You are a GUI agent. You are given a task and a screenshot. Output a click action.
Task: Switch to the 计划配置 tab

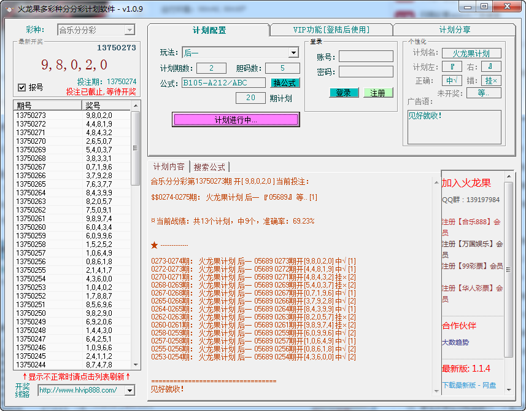coord(209,30)
